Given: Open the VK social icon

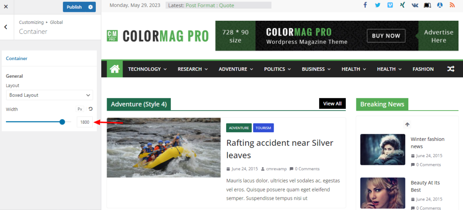Looking at the screenshot, I should (x=415, y=5).
